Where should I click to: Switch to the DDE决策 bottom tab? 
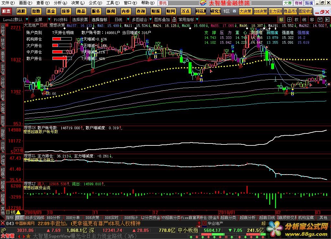[92, 217]
